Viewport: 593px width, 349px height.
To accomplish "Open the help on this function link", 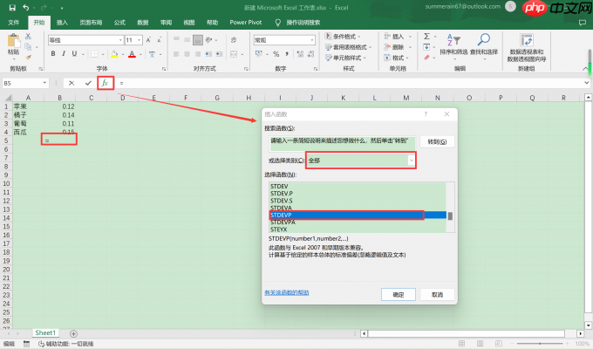I will tap(287, 292).
